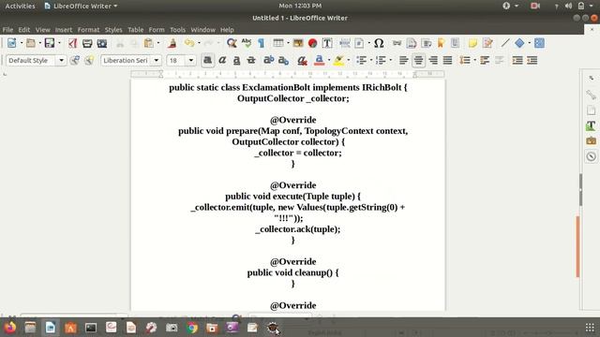
Task: Open Find and Replace
Action: (232, 43)
